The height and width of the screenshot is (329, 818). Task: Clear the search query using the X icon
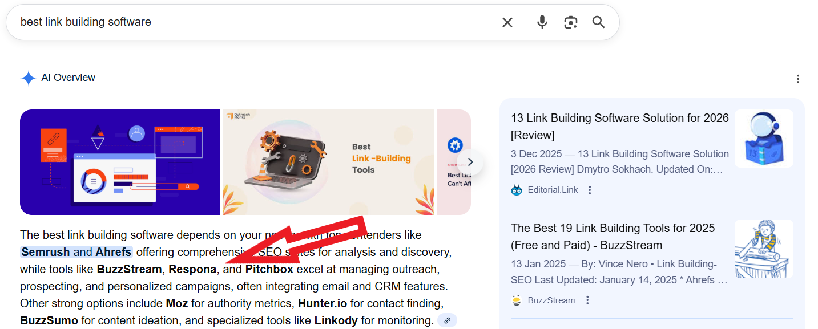507,22
